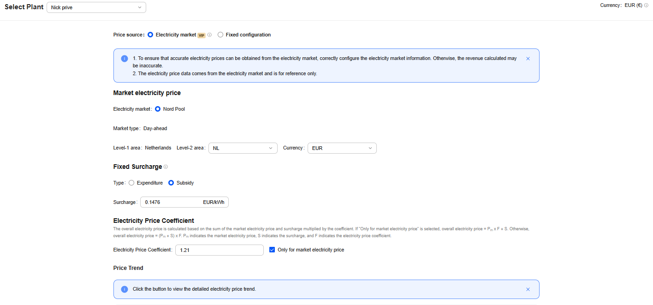The height and width of the screenshot is (305, 653).
Task: Click the info icon in the Price Trend banner
Action: [x=124, y=289]
